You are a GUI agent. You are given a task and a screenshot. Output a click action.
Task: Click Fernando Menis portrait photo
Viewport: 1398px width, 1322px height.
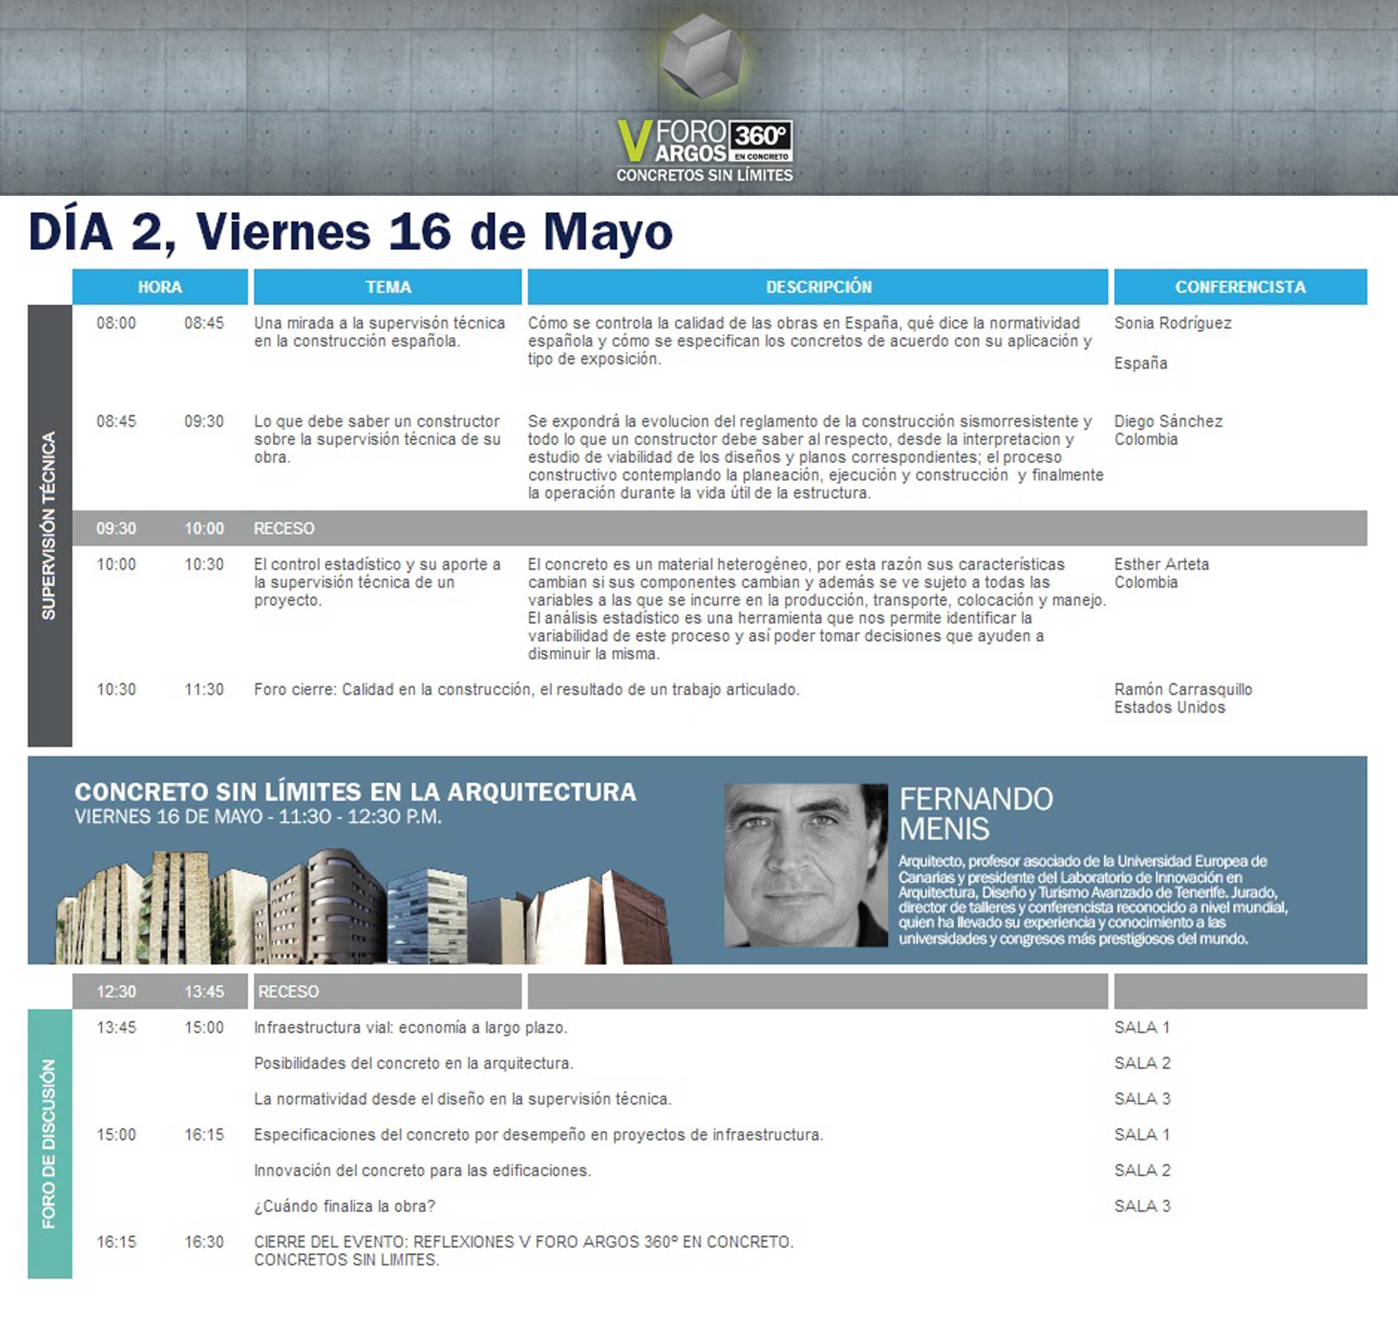click(805, 865)
